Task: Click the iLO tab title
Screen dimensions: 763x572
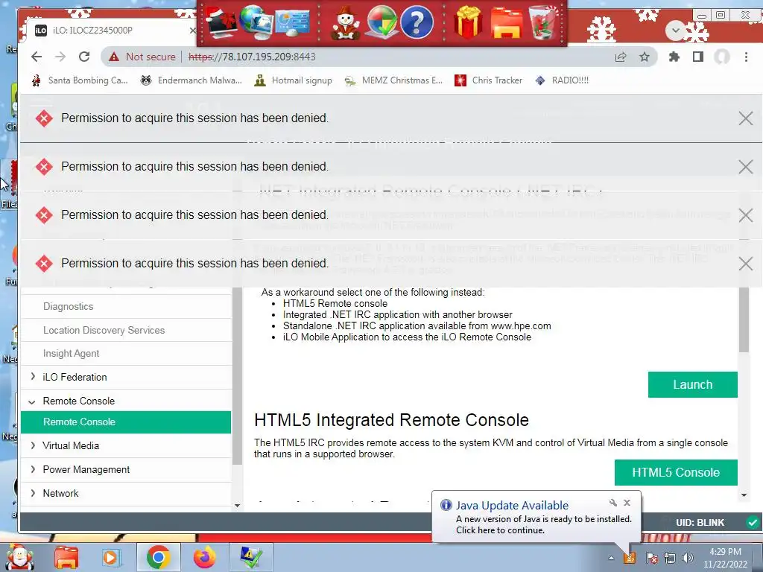Action: (92, 30)
